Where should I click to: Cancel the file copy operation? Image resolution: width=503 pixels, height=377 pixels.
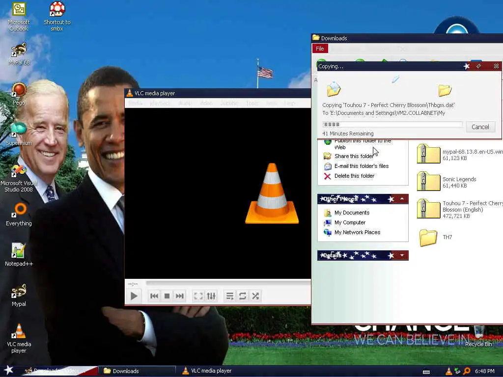[x=480, y=127]
